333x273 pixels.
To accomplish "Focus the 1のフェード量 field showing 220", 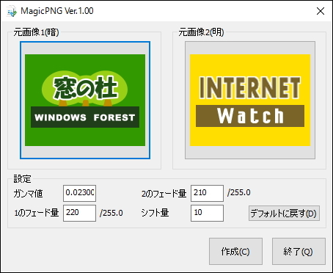I will click(x=79, y=213).
